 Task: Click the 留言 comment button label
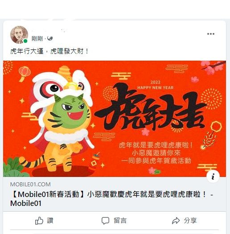tap(120, 221)
